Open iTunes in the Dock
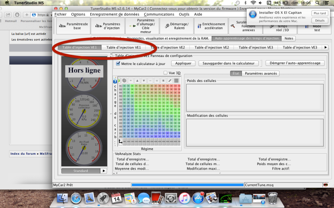Viewport: 334px width, 208px height. (x=185, y=198)
